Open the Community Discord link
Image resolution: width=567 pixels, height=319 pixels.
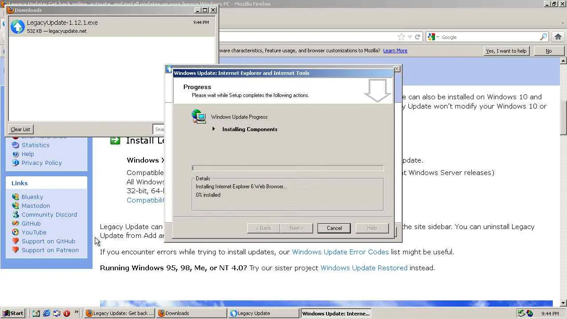[x=49, y=214]
